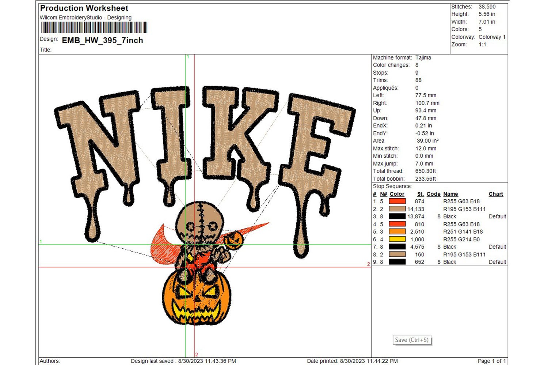This screenshot has width=548, height=365.
Task: Select the red swatch for stop 1
Action: [397, 201]
